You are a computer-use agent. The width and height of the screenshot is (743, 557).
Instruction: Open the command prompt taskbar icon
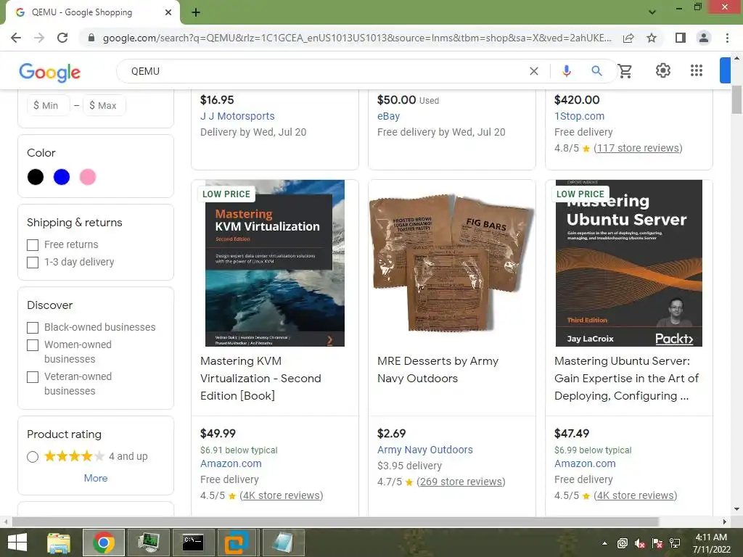[x=193, y=542]
